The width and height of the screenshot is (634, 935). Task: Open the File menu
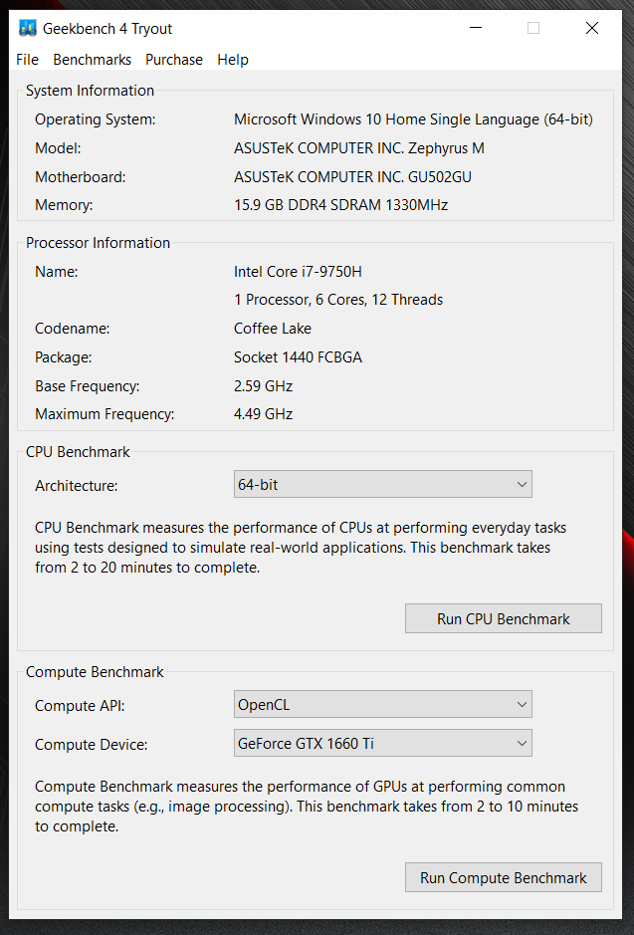click(28, 60)
